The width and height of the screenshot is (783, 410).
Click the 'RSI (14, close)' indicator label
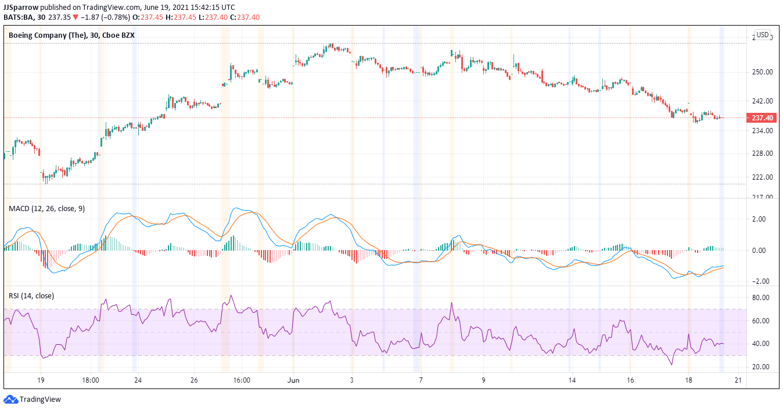coord(31,295)
